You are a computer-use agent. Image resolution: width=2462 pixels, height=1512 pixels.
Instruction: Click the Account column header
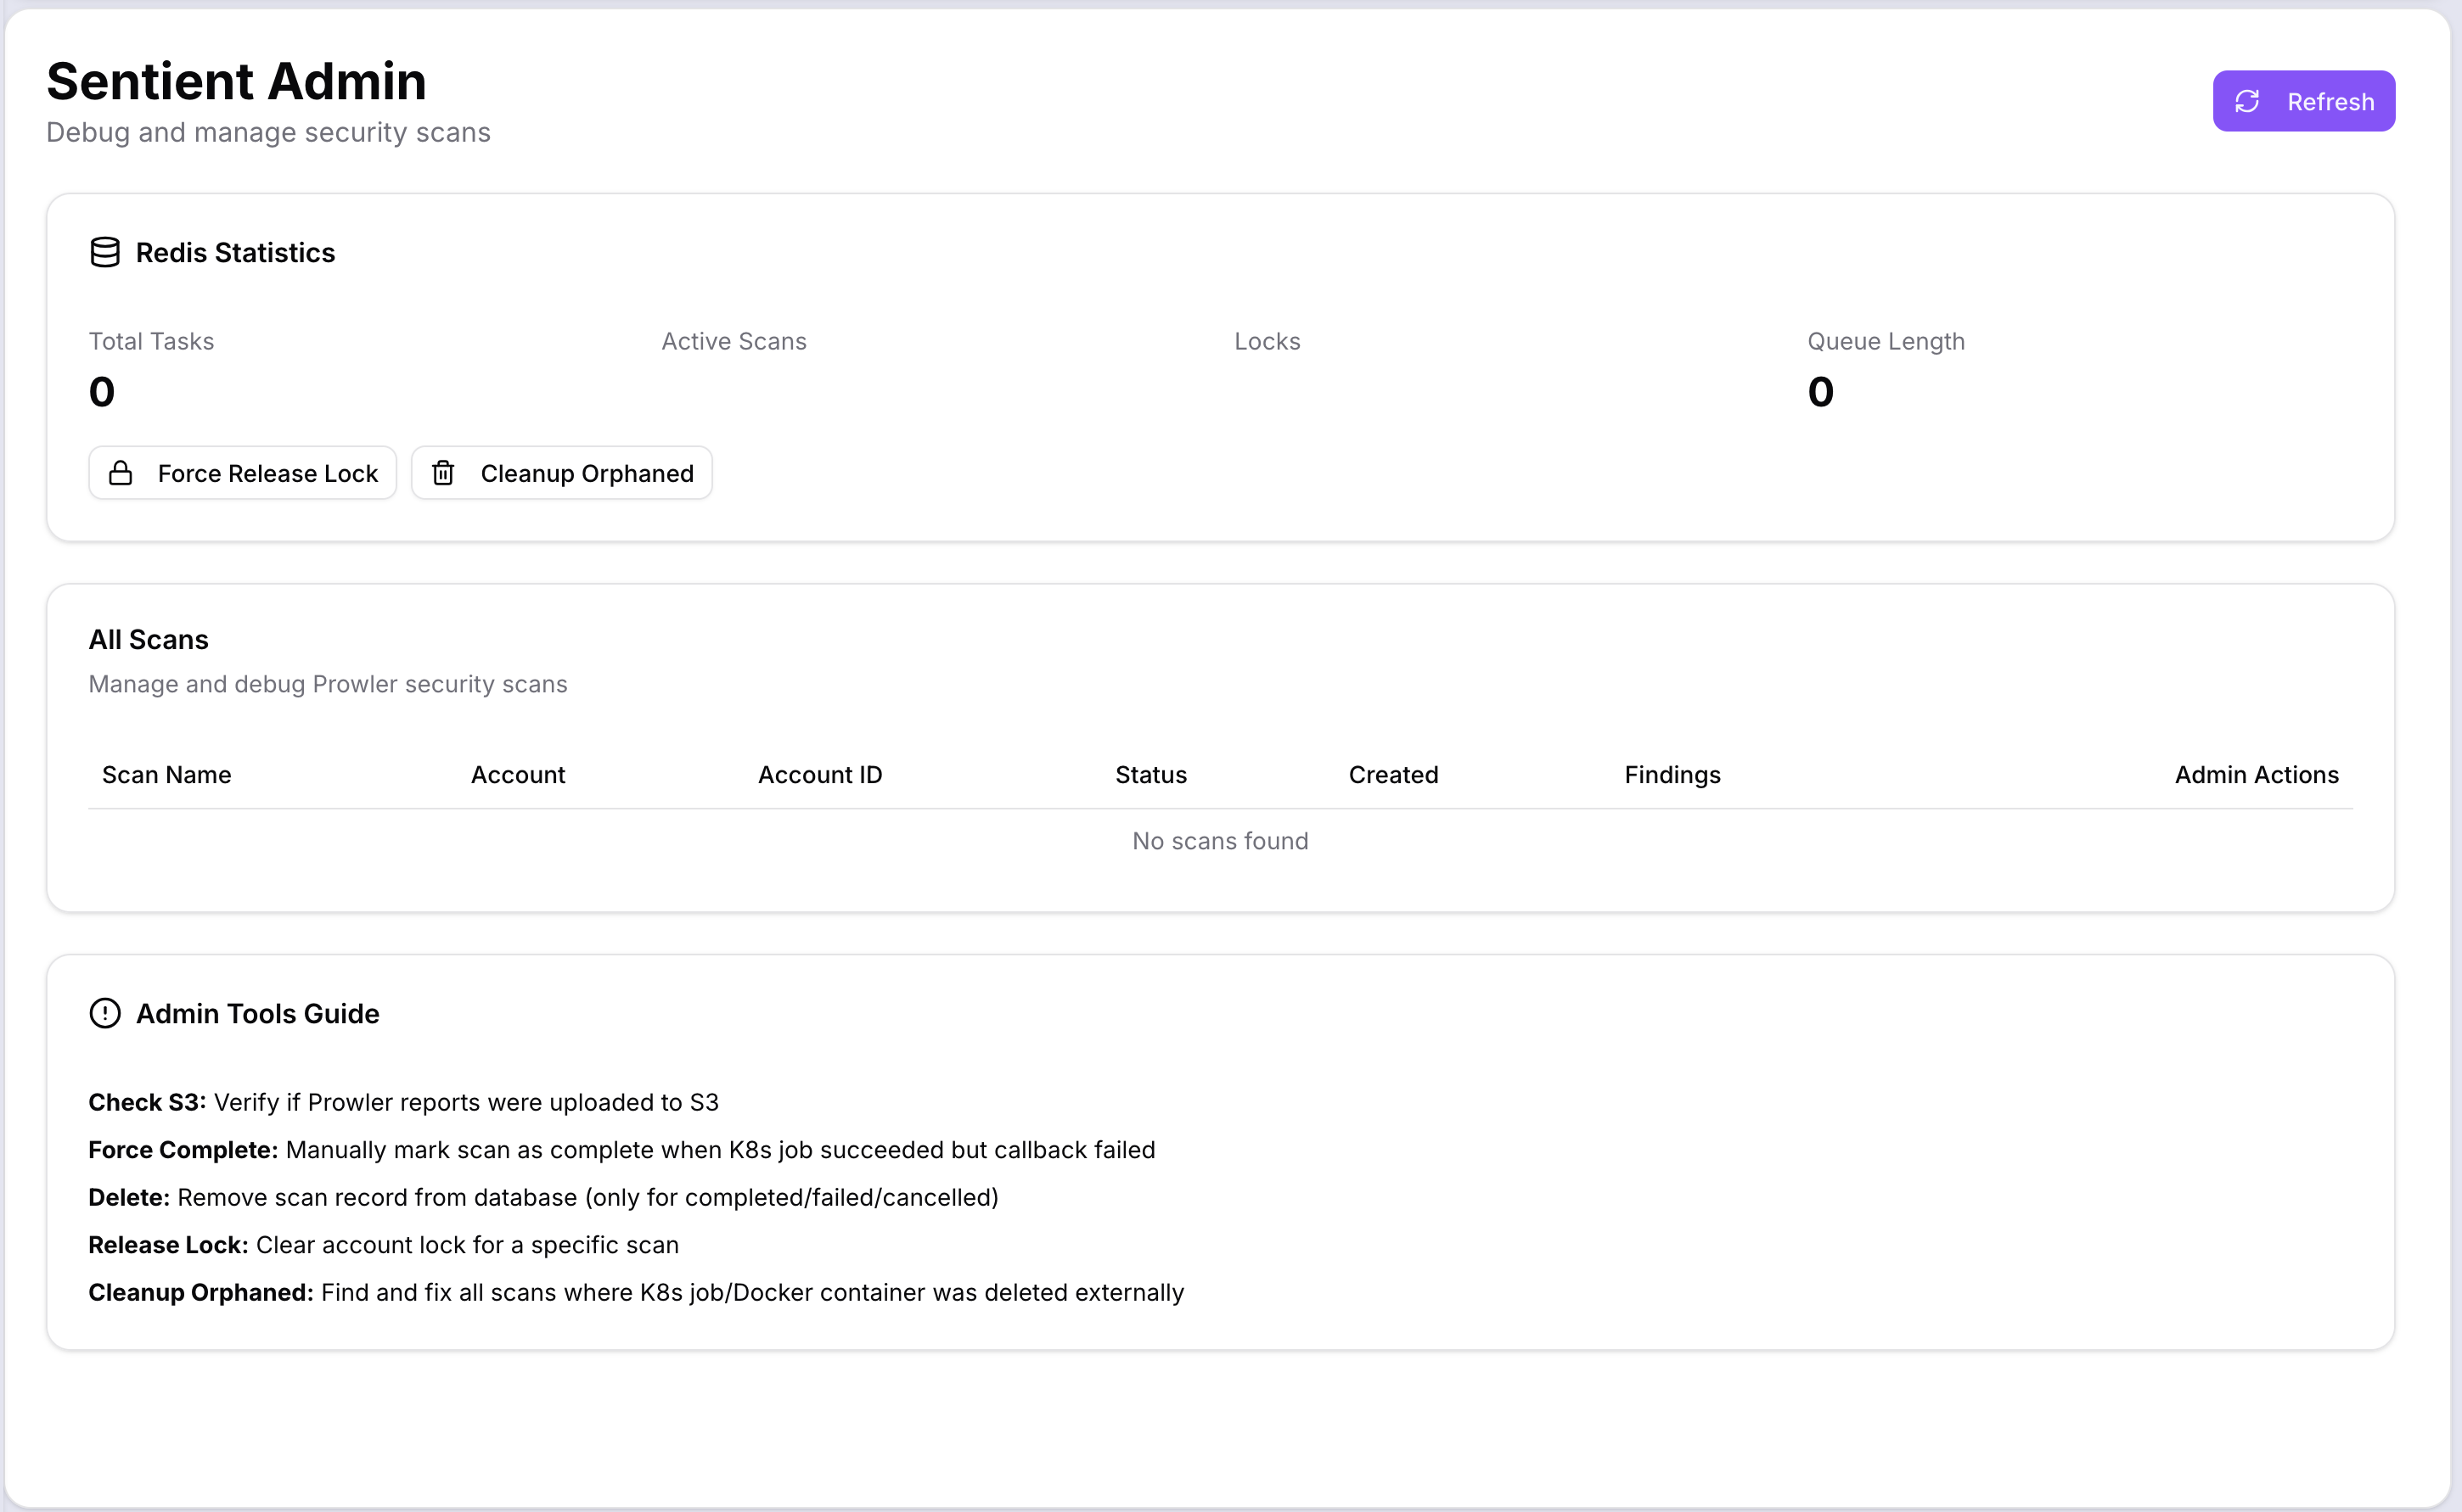(x=518, y=775)
